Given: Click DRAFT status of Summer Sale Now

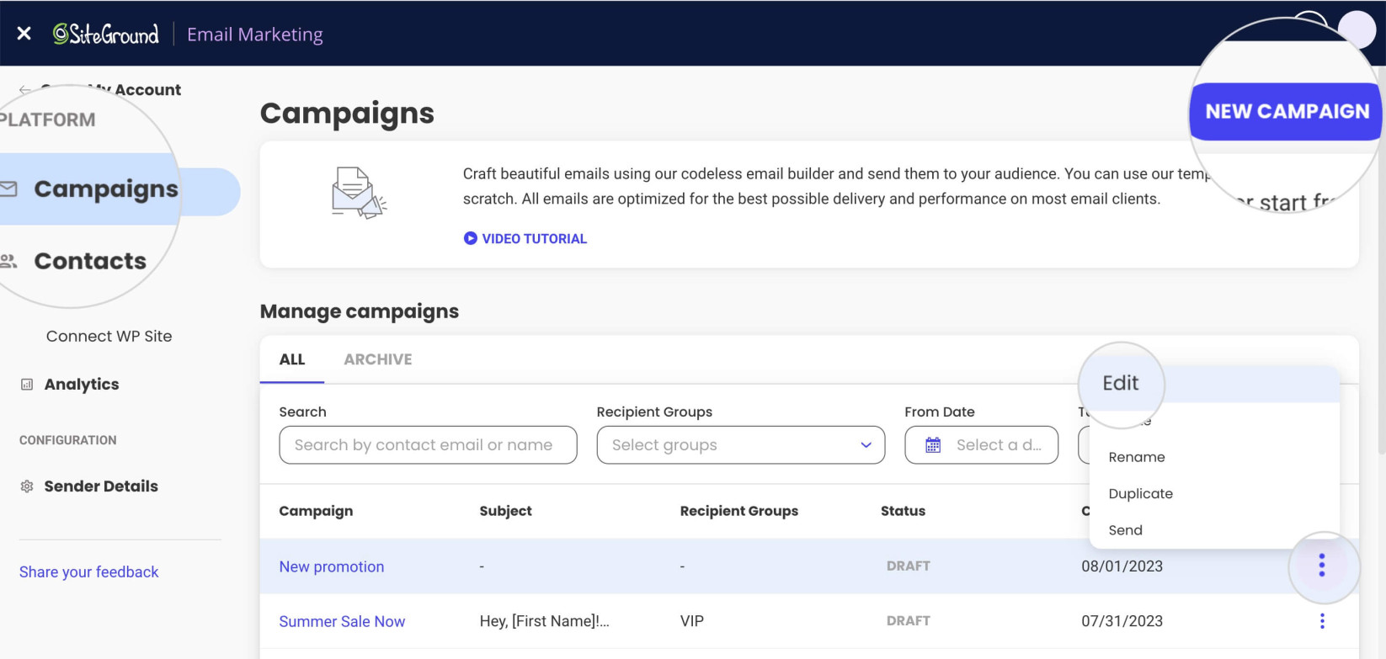Looking at the screenshot, I should [x=909, y=621].
